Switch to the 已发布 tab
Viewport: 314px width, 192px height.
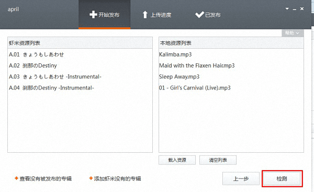(208, 15)
